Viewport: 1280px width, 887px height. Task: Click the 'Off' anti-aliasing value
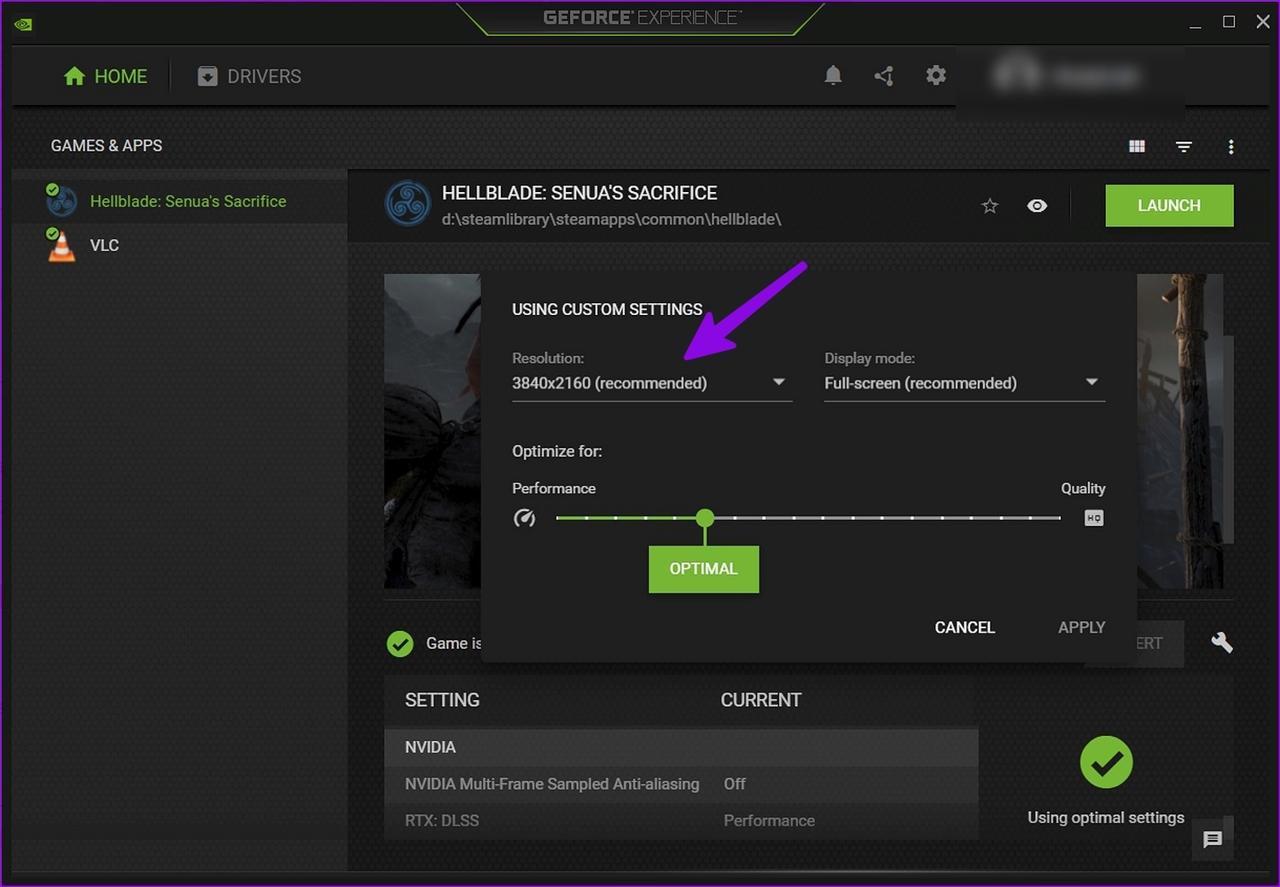coord(735,784)
